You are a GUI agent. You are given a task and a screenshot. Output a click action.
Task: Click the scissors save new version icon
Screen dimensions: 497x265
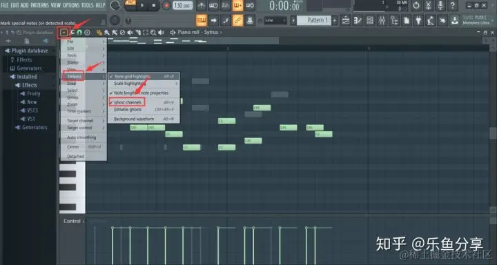(x=428, y=6)
